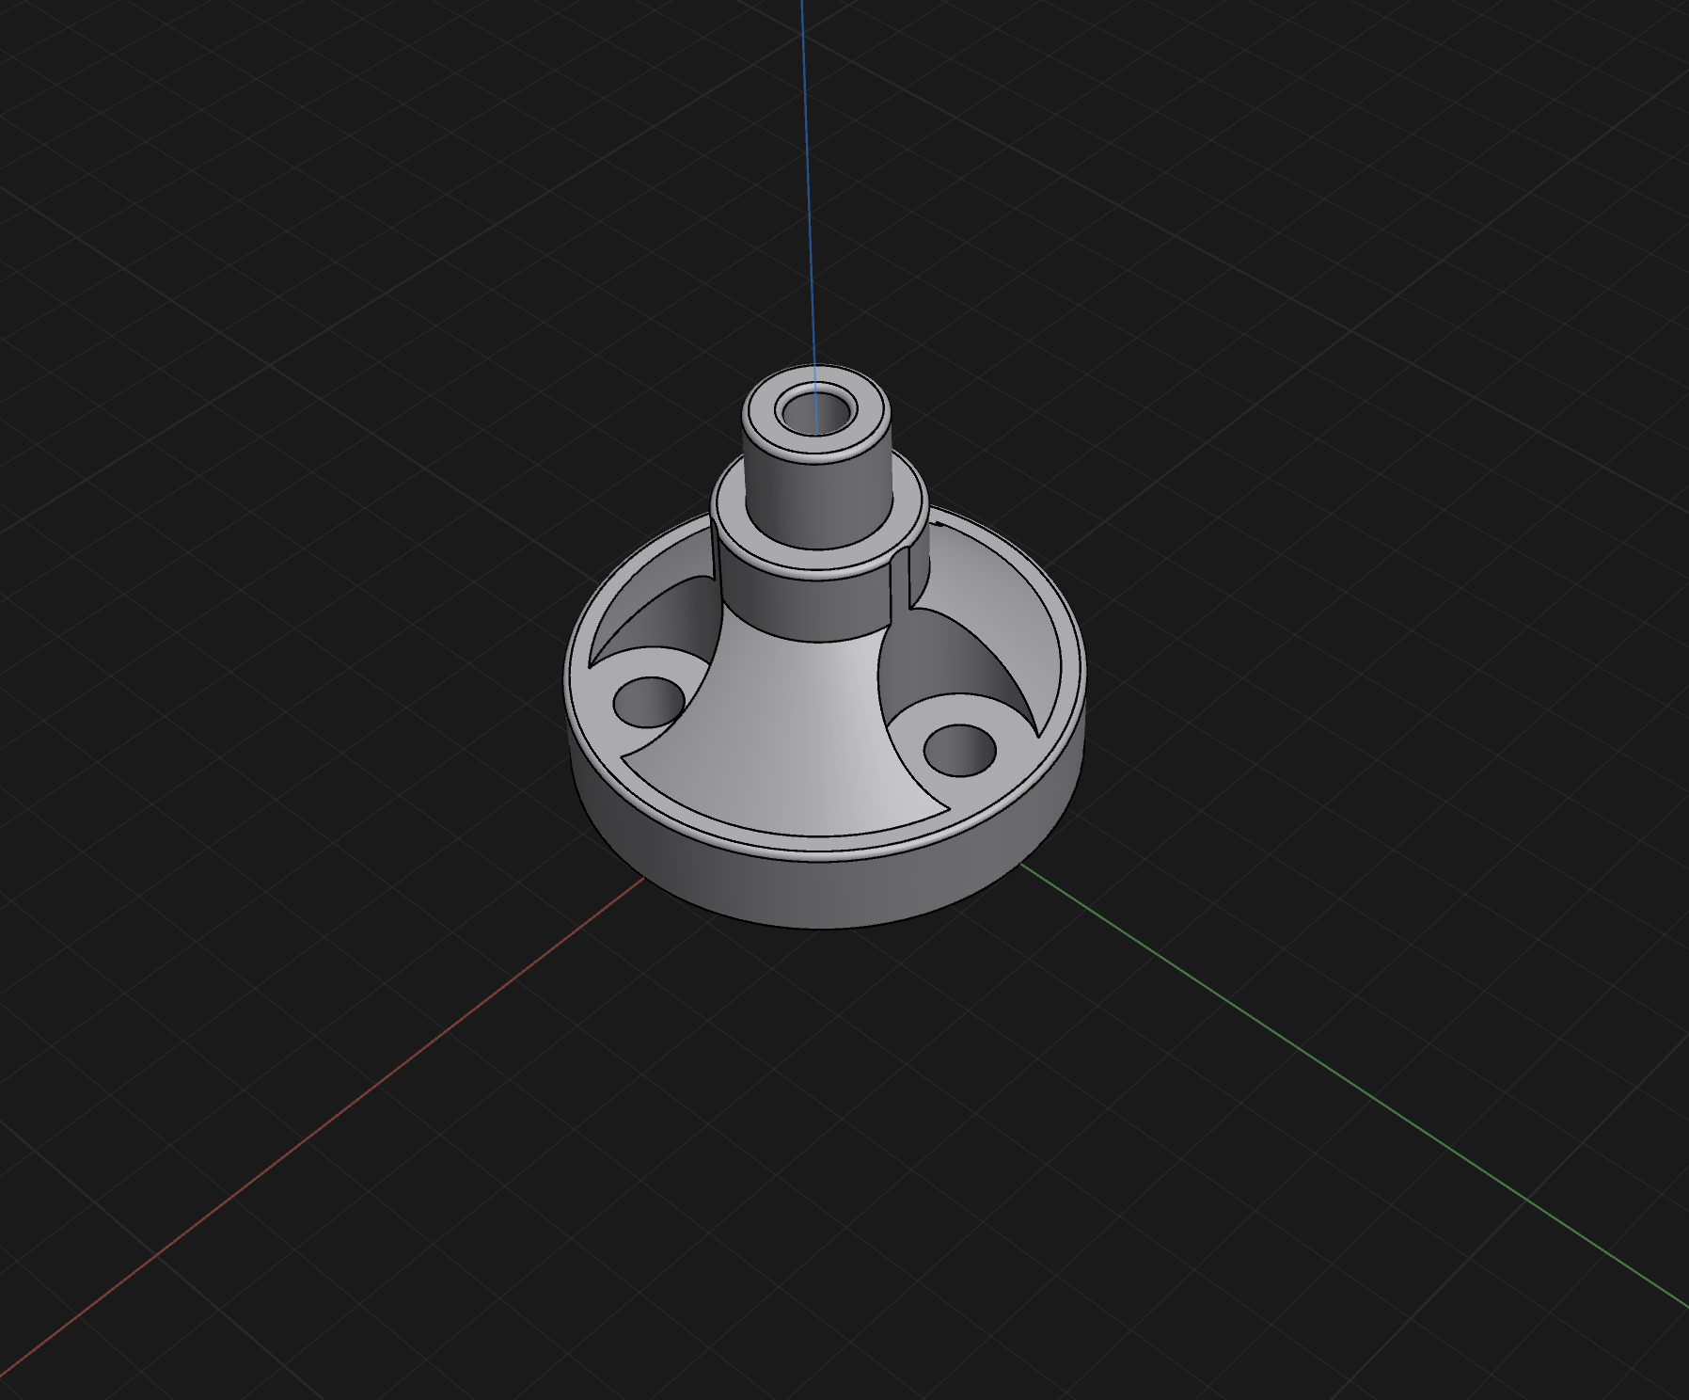
Task: Click the right mounting hole in base
Action: click(x=959, y=750)
